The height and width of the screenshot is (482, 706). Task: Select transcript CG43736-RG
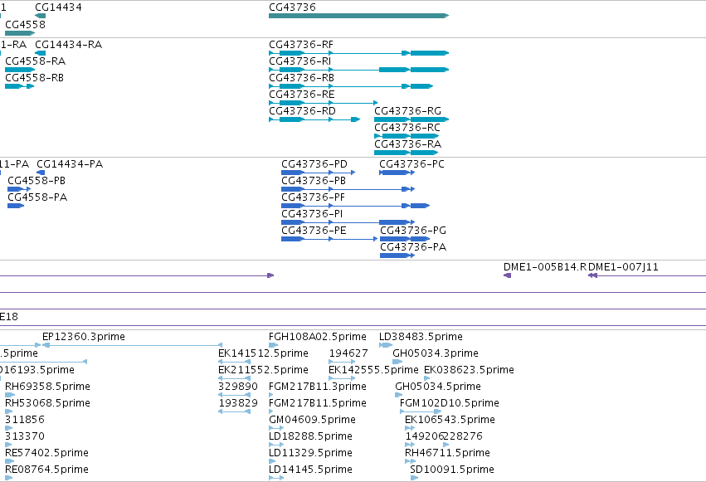411,119
